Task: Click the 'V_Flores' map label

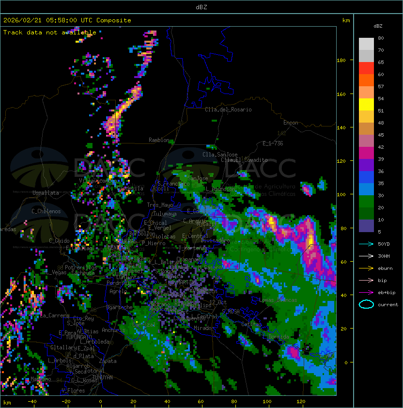Action: 73,391
